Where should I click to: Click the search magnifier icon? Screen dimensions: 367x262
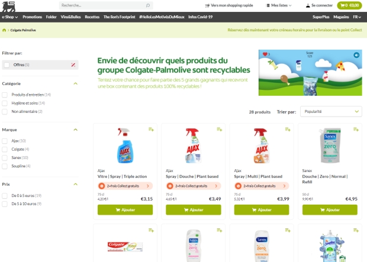pos(148,5)
